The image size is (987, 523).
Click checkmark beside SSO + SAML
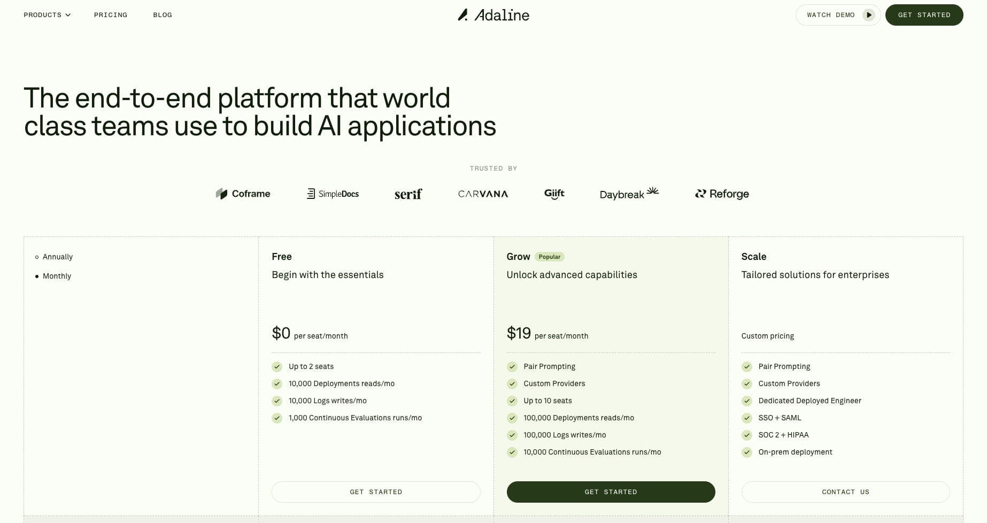(x=747, y=418)
